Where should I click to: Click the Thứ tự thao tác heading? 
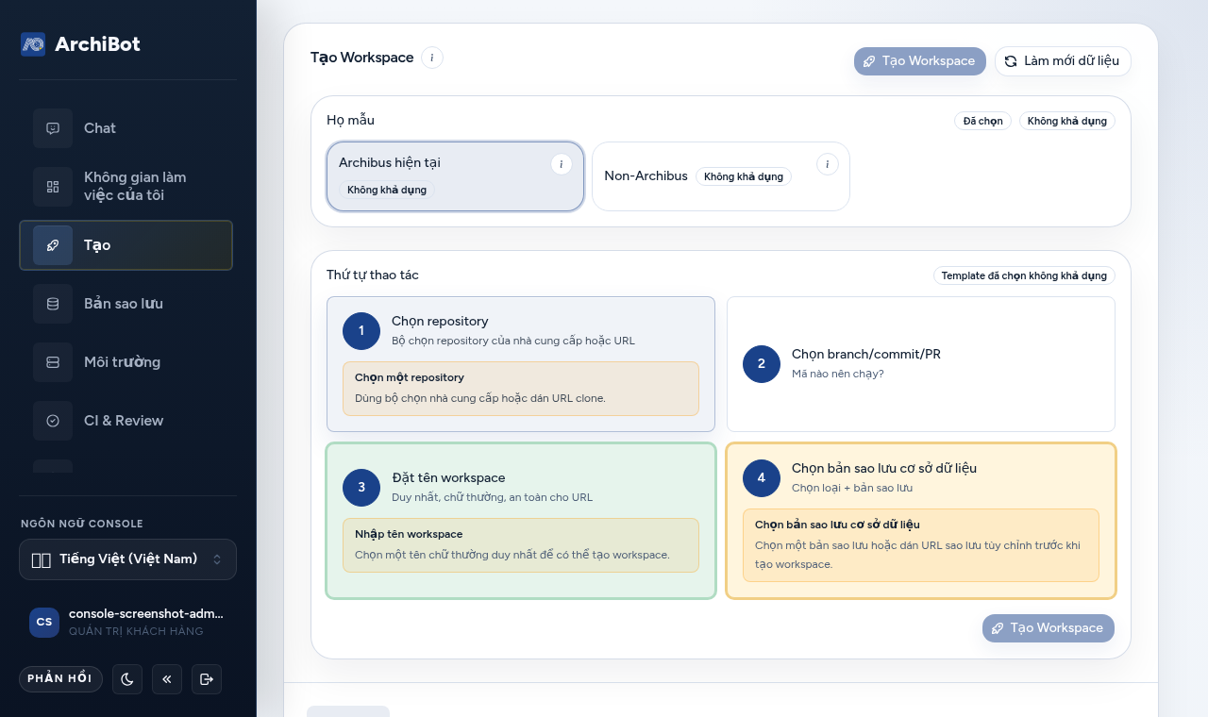click(373, 275)
